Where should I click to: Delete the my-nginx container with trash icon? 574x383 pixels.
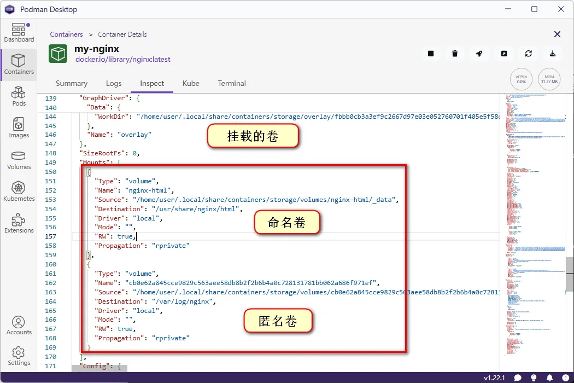(455, 54)
